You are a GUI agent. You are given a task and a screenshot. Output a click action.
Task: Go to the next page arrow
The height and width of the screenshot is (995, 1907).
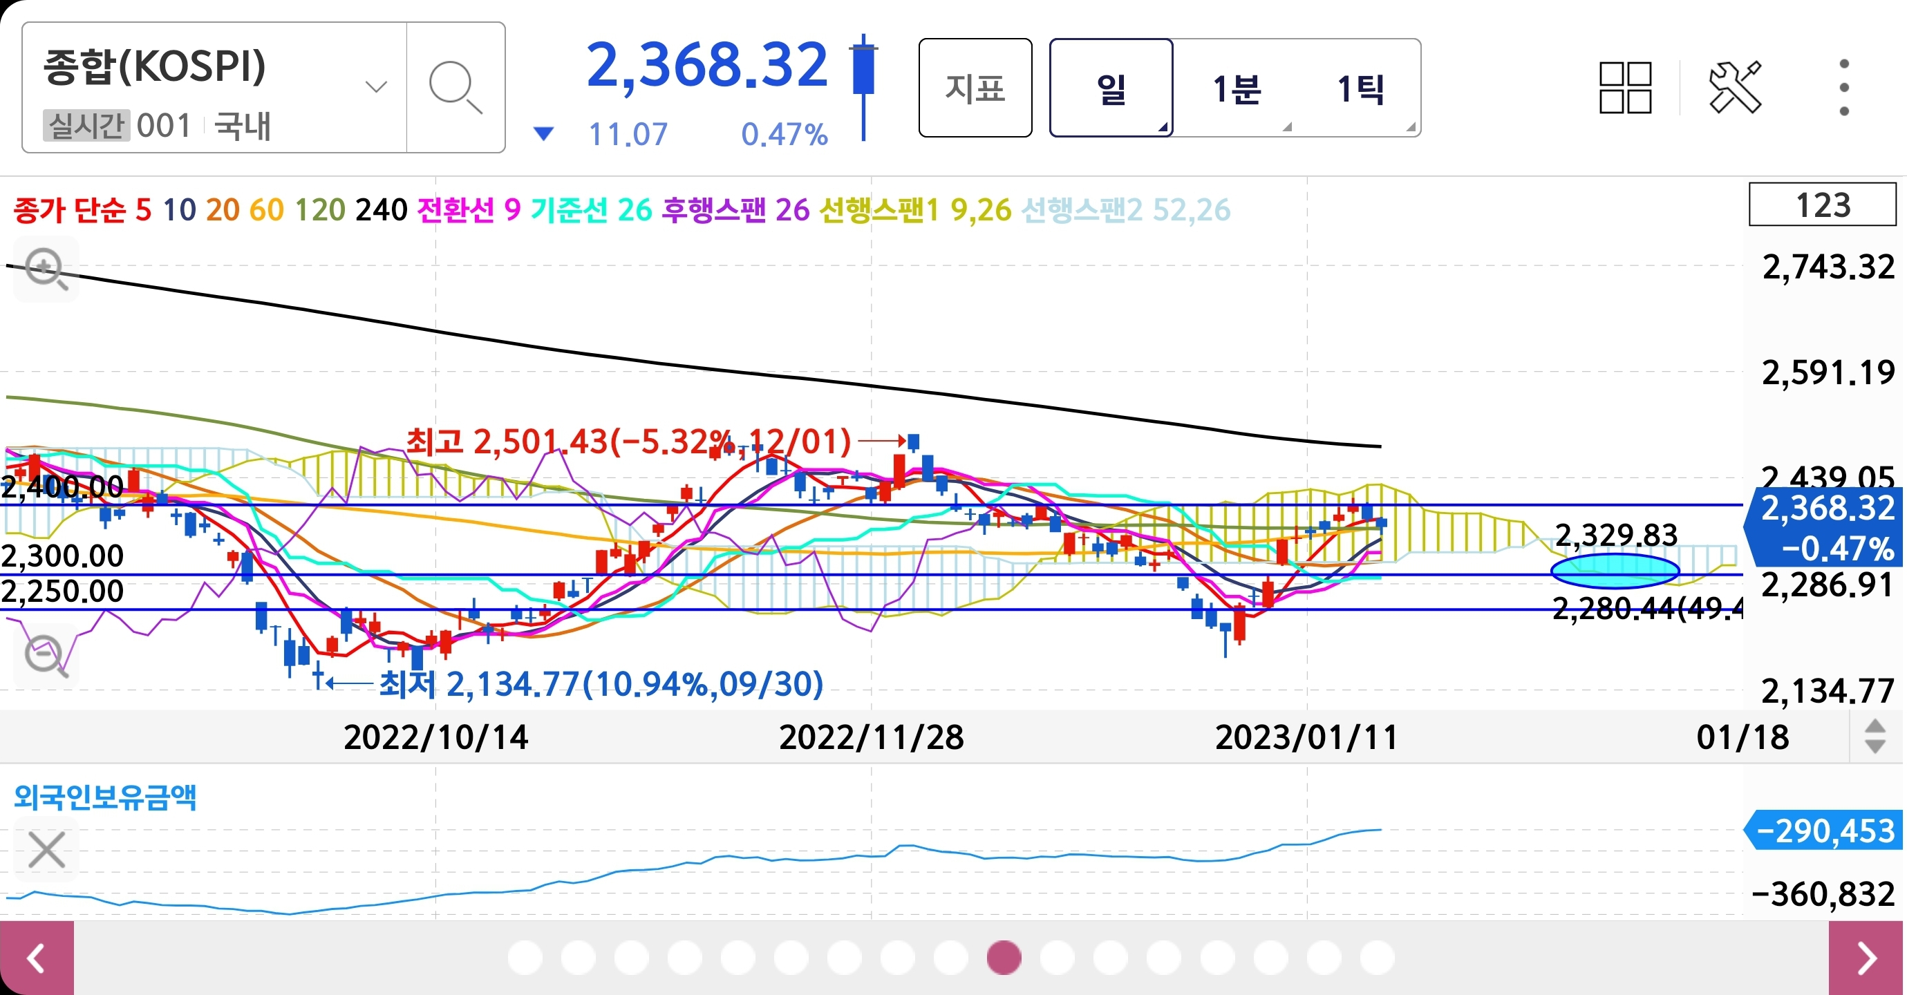coord(1866,958)
